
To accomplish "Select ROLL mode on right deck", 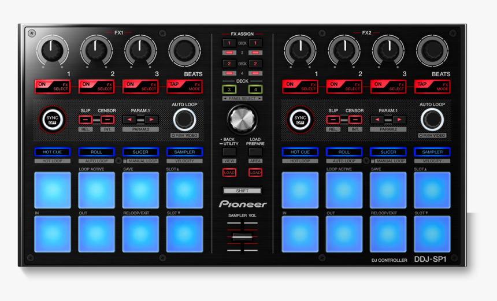I will pos(344,152).
